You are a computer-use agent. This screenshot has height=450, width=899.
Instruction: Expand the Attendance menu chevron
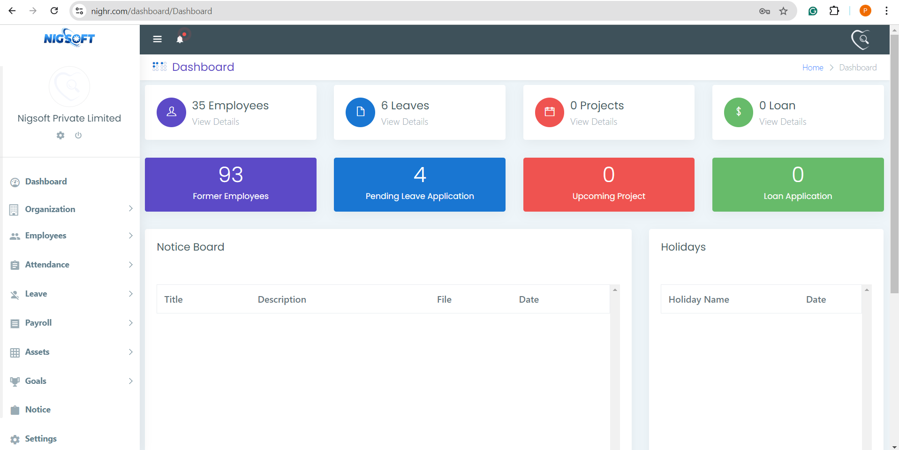click(131, 265)
